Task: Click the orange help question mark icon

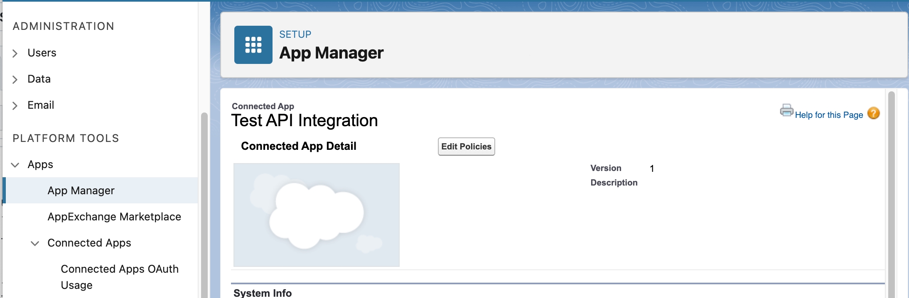Action: point(874,113)
